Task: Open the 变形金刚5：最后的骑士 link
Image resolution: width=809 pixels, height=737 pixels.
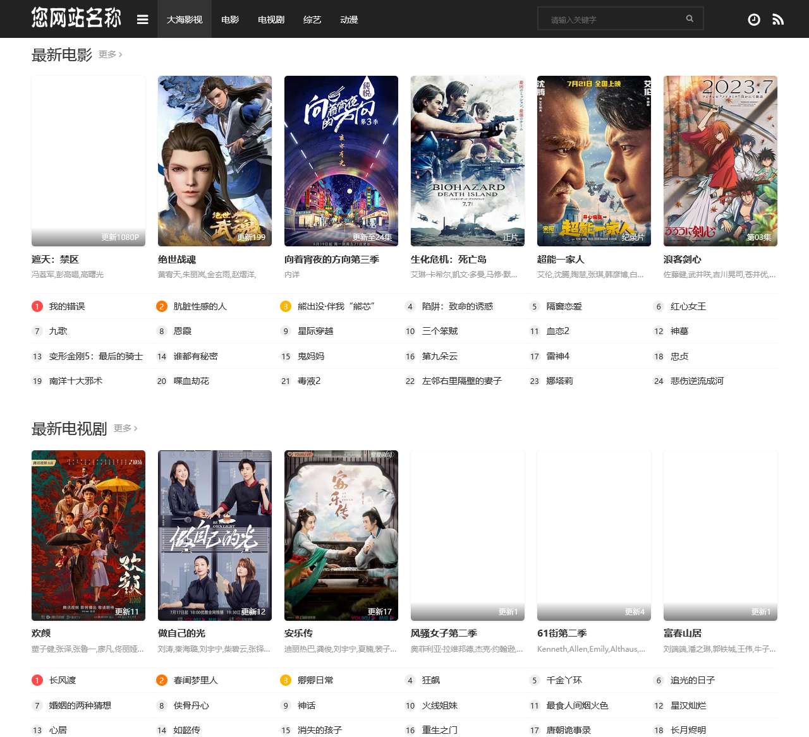Action: tap(96, 356)
